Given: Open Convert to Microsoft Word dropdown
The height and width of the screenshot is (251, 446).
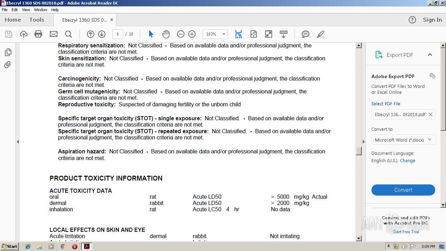Looking at the screenshot, I should [403, 140].
